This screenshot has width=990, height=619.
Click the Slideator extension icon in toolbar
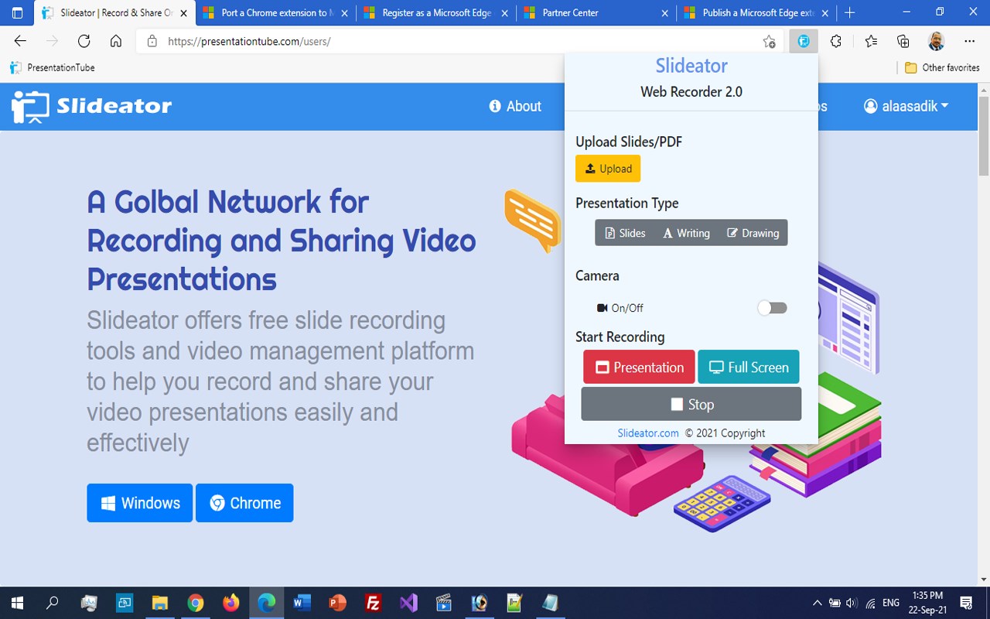click(804, 42)
